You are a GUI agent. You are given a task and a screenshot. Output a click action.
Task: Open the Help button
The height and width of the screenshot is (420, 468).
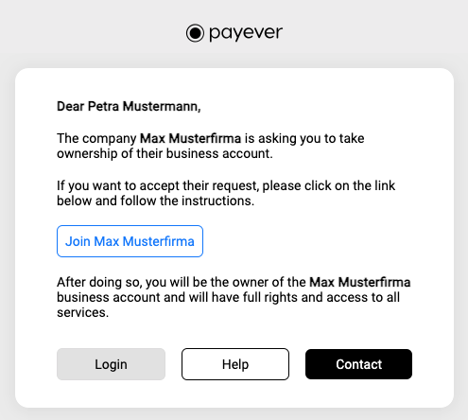click(235, 364)
